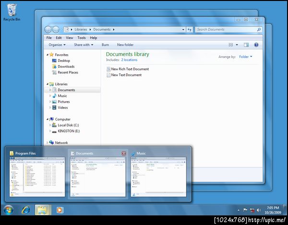This screenshot has height=225, width=288.
Task: Click Libraries in the address breadcrumb
Action: tap(81, 29)
